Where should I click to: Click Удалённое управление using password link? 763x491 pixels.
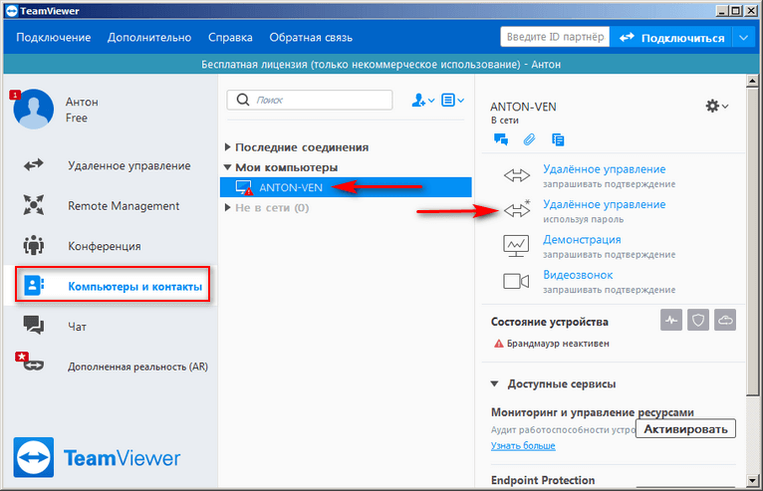[x=604, y=204]
